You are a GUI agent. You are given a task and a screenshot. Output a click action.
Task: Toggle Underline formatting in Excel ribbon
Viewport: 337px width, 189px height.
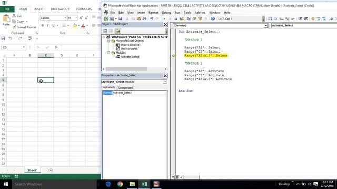click(x=53, y=26)
